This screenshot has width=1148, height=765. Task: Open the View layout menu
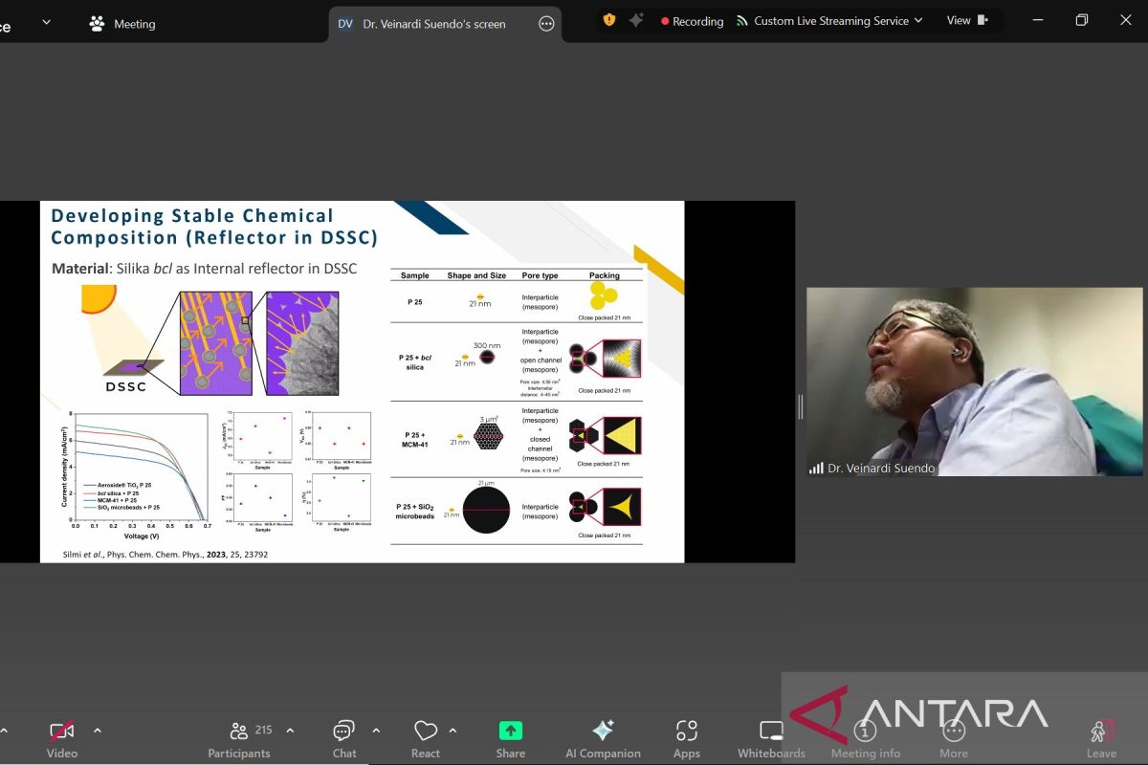click(966, 21)
